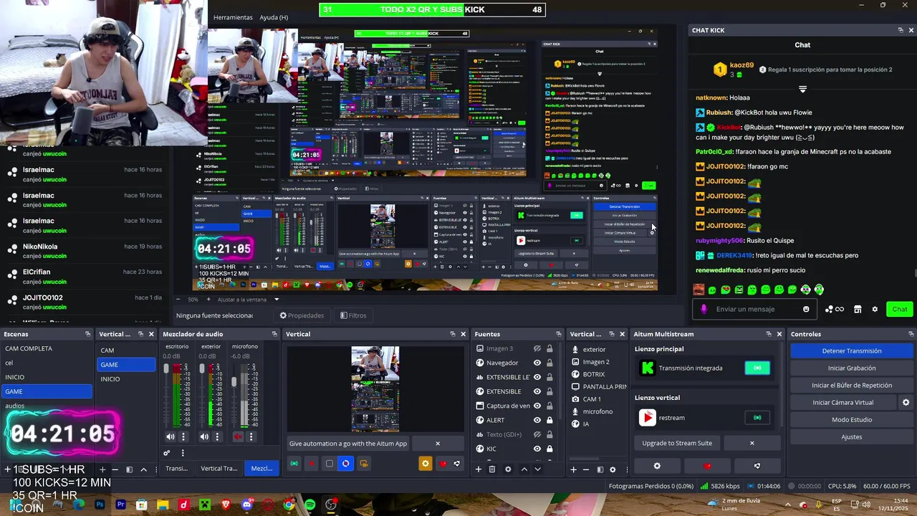This screenshot has height=516, width=917.
Task: Show the hidden Imagen 3 source
Action: pyautogui.click(x=537, y=348)
